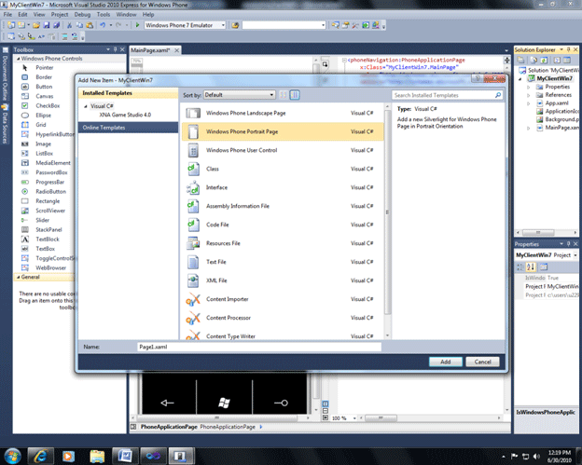The width and height of the screenshot is (582, 465).
Task: Choose Windows Phone Landscape Page template
Action: pyautogui.click(x=283, y=113)
